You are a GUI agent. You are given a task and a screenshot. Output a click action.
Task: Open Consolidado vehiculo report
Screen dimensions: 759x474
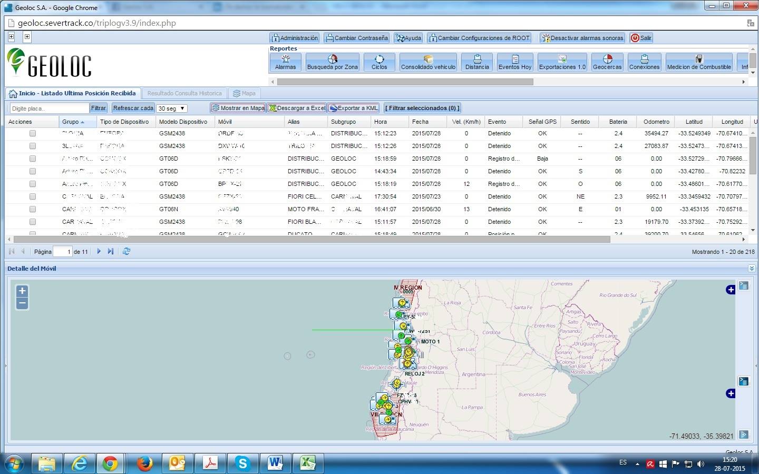pos(428,62)
